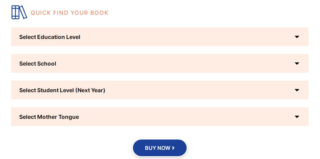The width and height of the screenshot is (320, 159).
Task: Expand Select Student Level (Next Year) dropdown
Action: [160, 90]
